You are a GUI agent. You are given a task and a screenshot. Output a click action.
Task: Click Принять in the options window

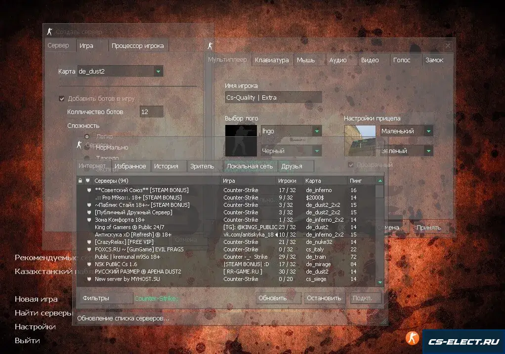click(x=430, y=228)
